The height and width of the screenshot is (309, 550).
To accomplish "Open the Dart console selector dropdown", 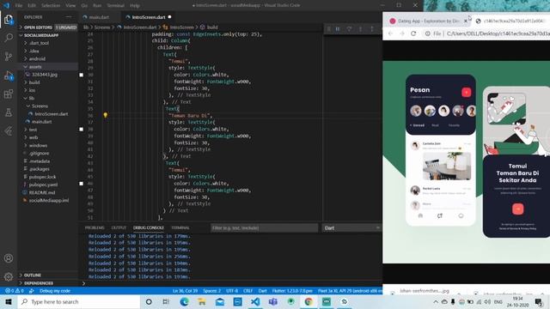I will [x=351, y=228].
